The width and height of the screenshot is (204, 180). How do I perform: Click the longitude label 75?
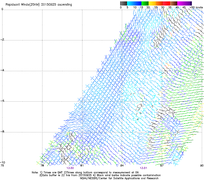click(2, 166)
